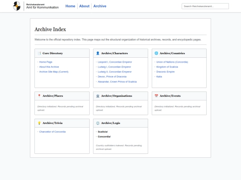The height and width of the screenshot is (180, 241).
Task: Open the Home Page link
Action: tap(46, 62)
